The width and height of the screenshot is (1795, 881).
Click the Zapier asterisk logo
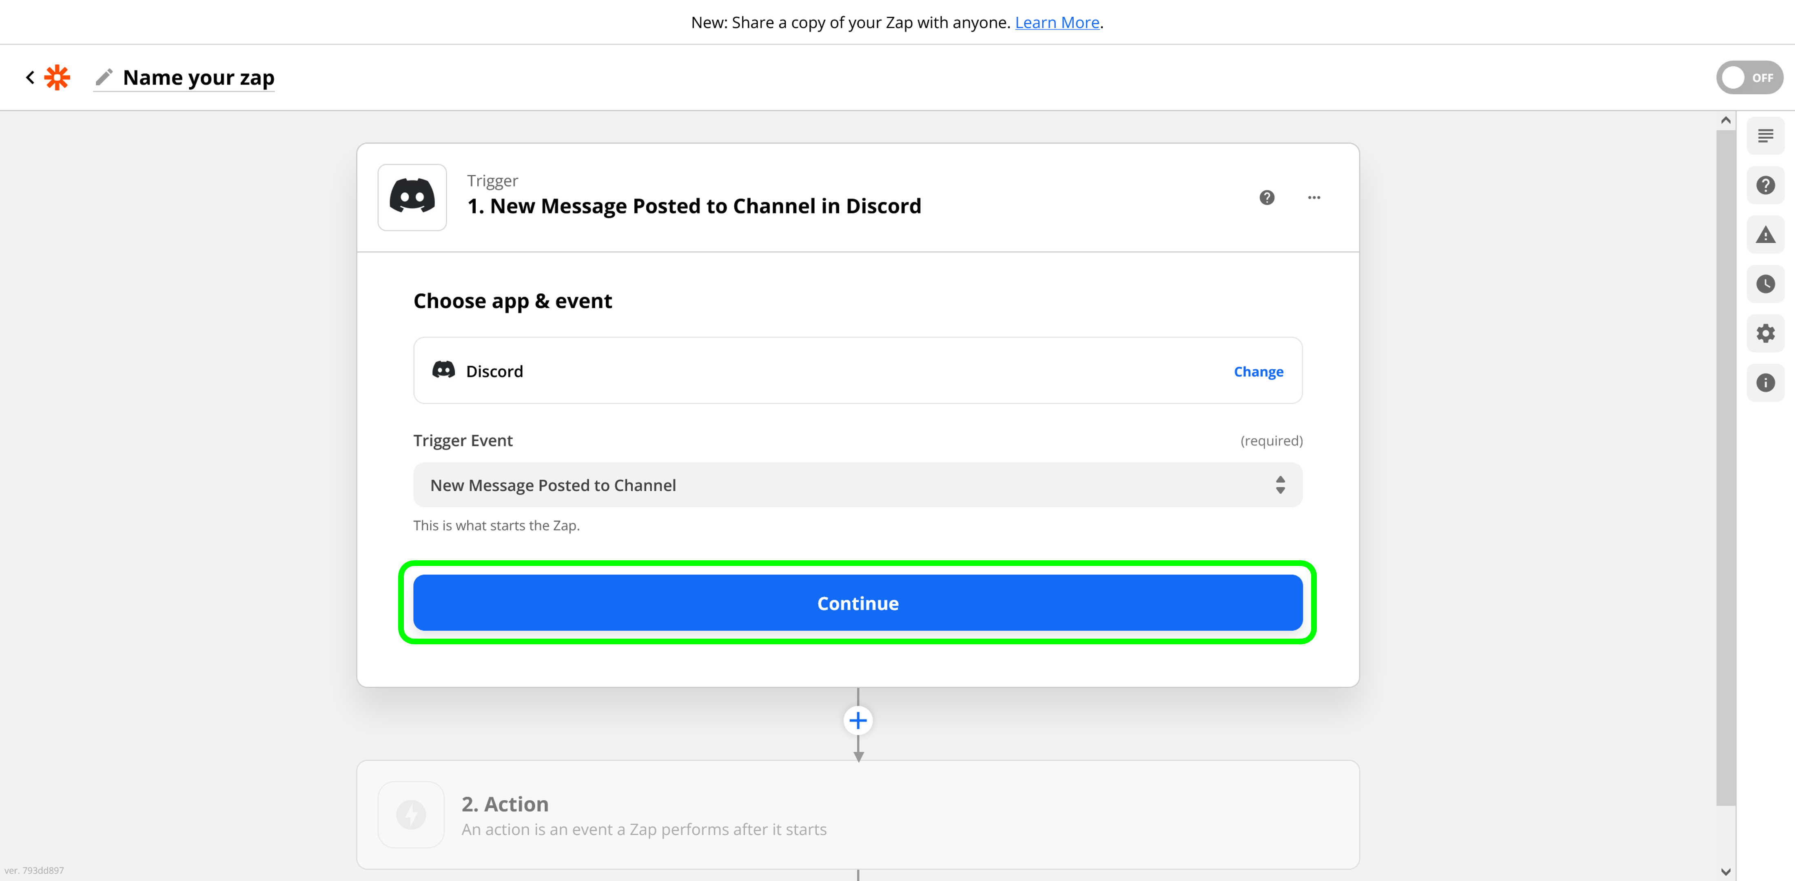57,78
